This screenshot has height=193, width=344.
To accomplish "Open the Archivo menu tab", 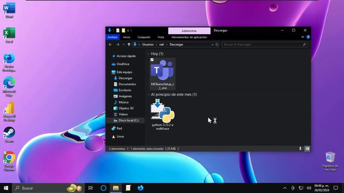I will (x=112, y=37).
